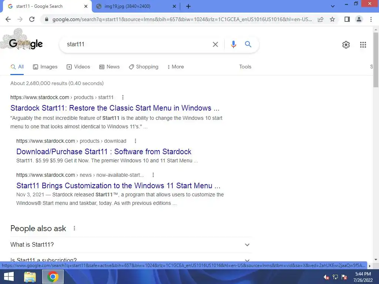Close the start11 Google Search tab

pos(86,6)
